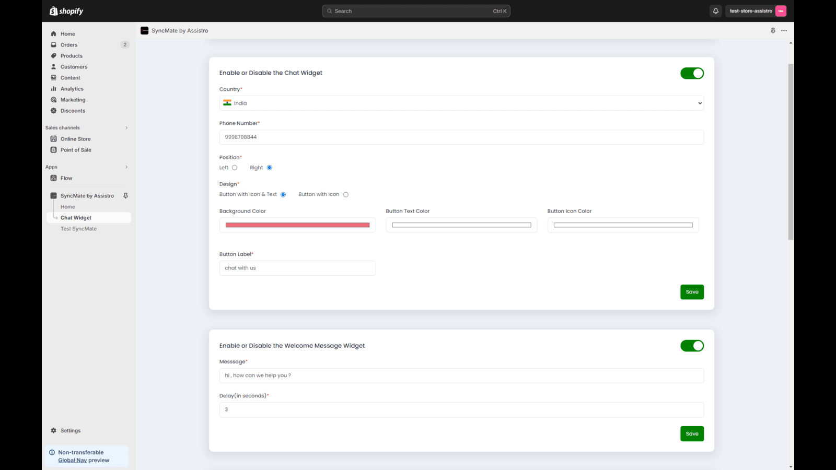Click the Shopify logo
The image size is (836, 470).
point(66,11)
